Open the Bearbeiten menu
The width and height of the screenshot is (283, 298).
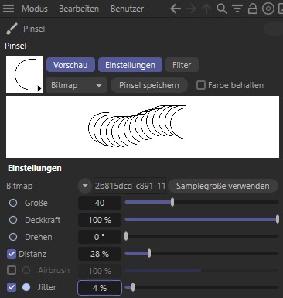click(x=79, y=9)
